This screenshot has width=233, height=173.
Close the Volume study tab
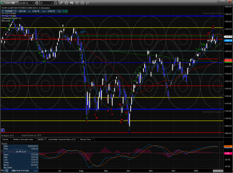click(10, 139)
